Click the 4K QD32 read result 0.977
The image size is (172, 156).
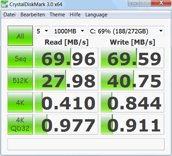[x=66, y=124]
